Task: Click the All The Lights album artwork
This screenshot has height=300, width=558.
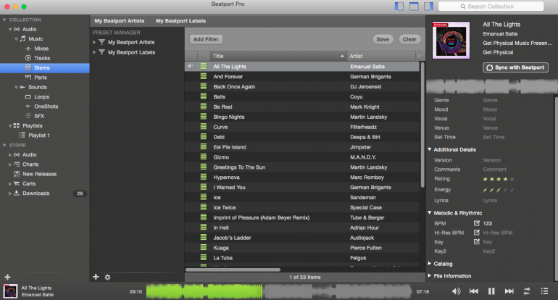Action: click(x=451, y=40)
